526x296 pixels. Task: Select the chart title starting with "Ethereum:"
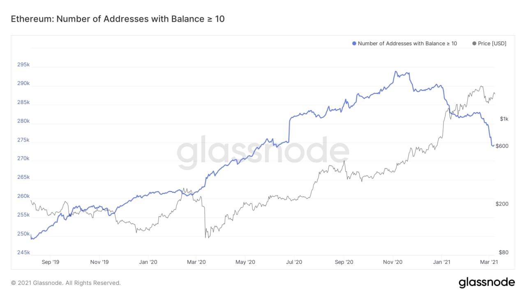[118, 19]
